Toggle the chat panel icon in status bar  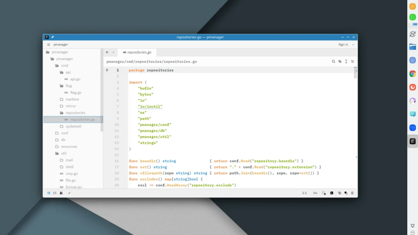pyautogui.click(x=346, y=193)
